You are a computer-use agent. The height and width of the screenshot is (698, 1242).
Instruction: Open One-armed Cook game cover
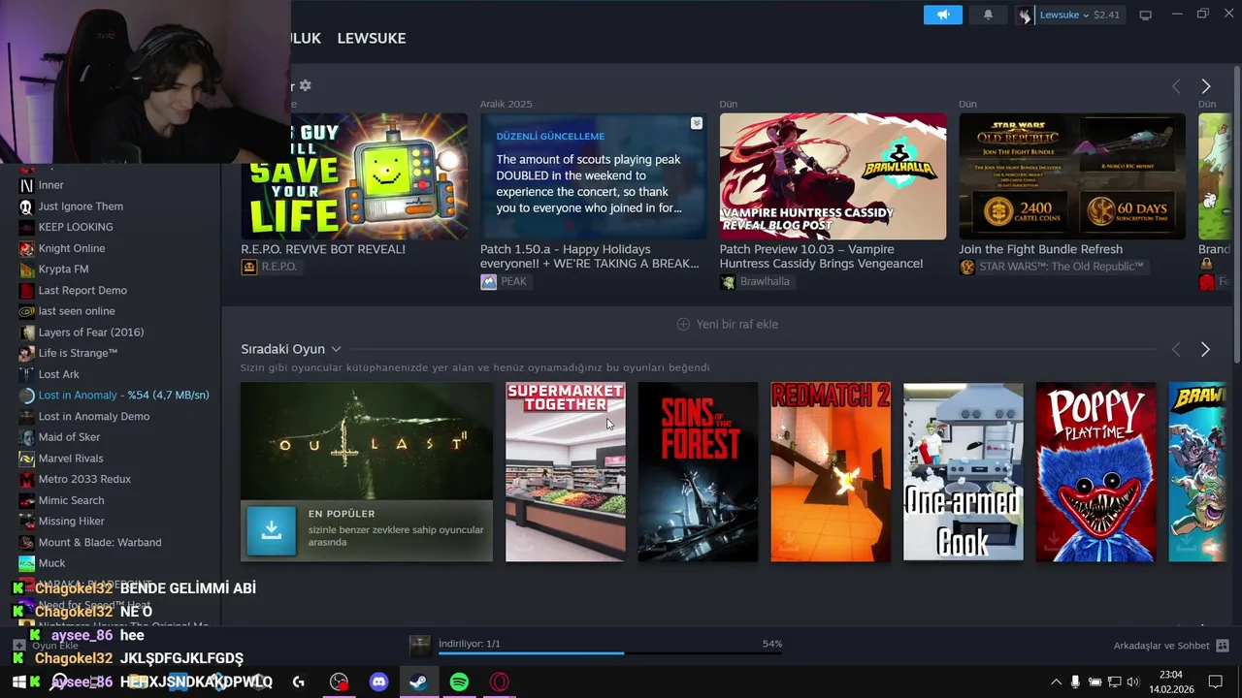click(x=963, y=471)
